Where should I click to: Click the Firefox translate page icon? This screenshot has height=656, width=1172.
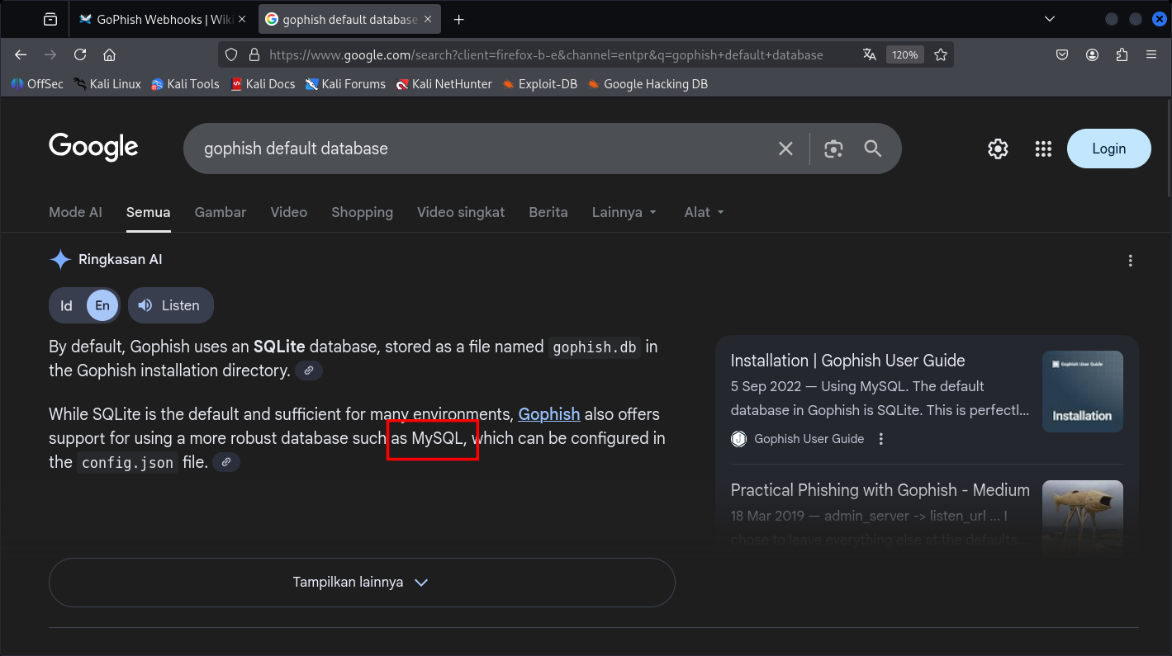(869, 54)
